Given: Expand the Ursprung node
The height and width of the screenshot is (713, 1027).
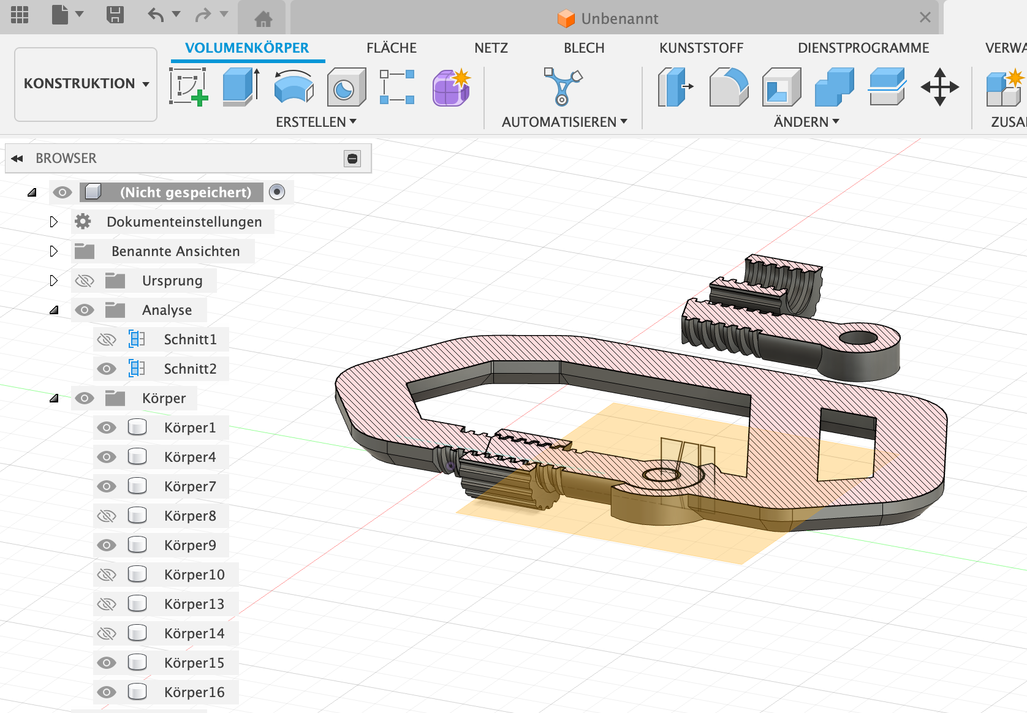Looking at the screenshot, I should click(53, 281).
